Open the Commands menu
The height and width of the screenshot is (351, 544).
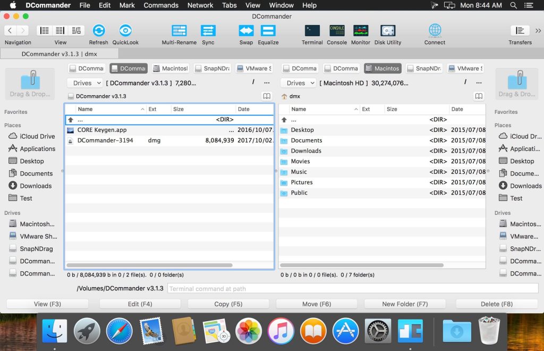(x=160, y=5)
